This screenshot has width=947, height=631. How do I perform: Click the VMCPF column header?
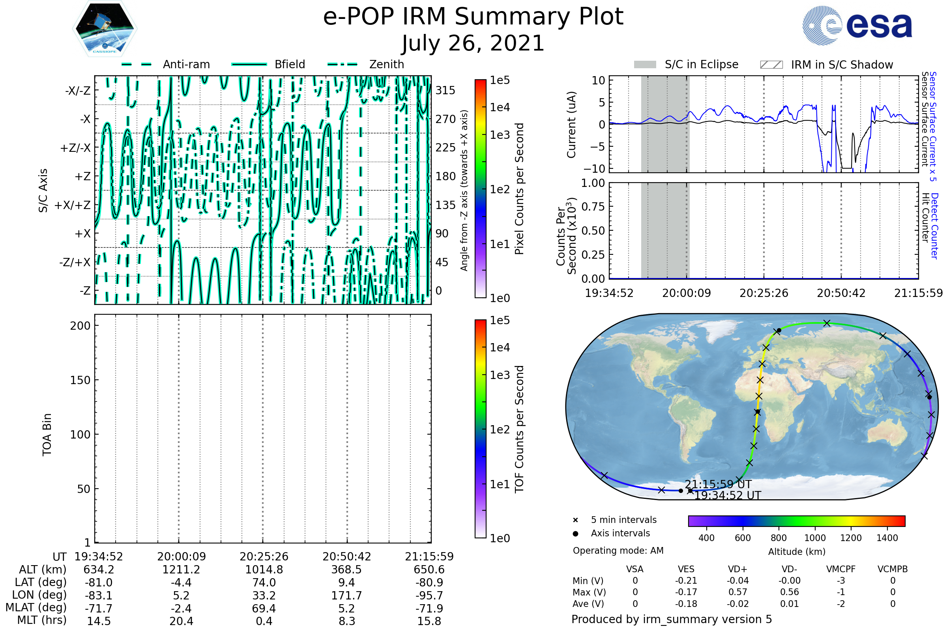[x=841, y=569]
